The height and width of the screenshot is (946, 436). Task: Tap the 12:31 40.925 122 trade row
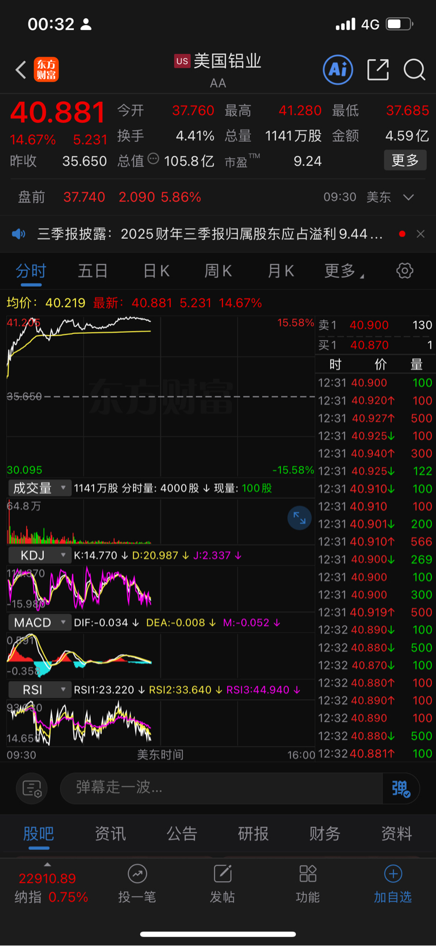pyautogui.click(x=375, y=471)
